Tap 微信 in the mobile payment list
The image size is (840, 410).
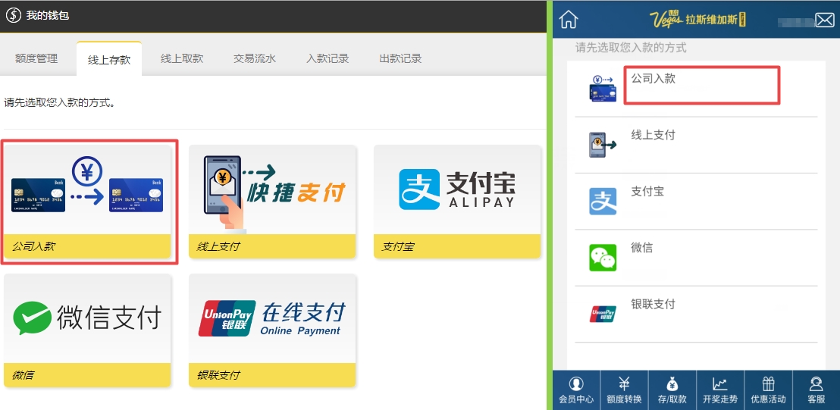(641, 249)
